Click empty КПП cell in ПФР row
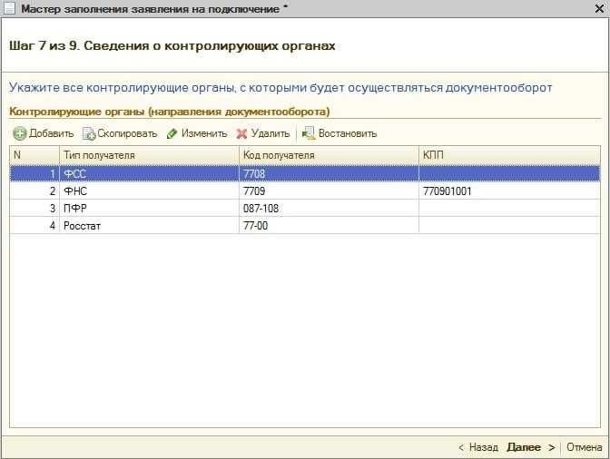This screenshot has width=610, height=459. pyautogui.click(x=509, y=209)
